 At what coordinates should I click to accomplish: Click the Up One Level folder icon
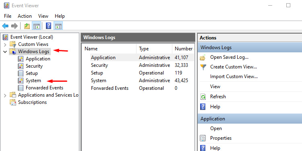coord(27,26)
